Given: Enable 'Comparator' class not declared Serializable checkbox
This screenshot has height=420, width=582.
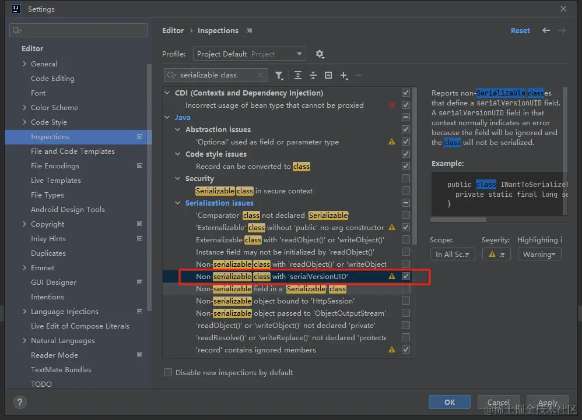Looking at the screenshot, I should (x=406, y=215).
